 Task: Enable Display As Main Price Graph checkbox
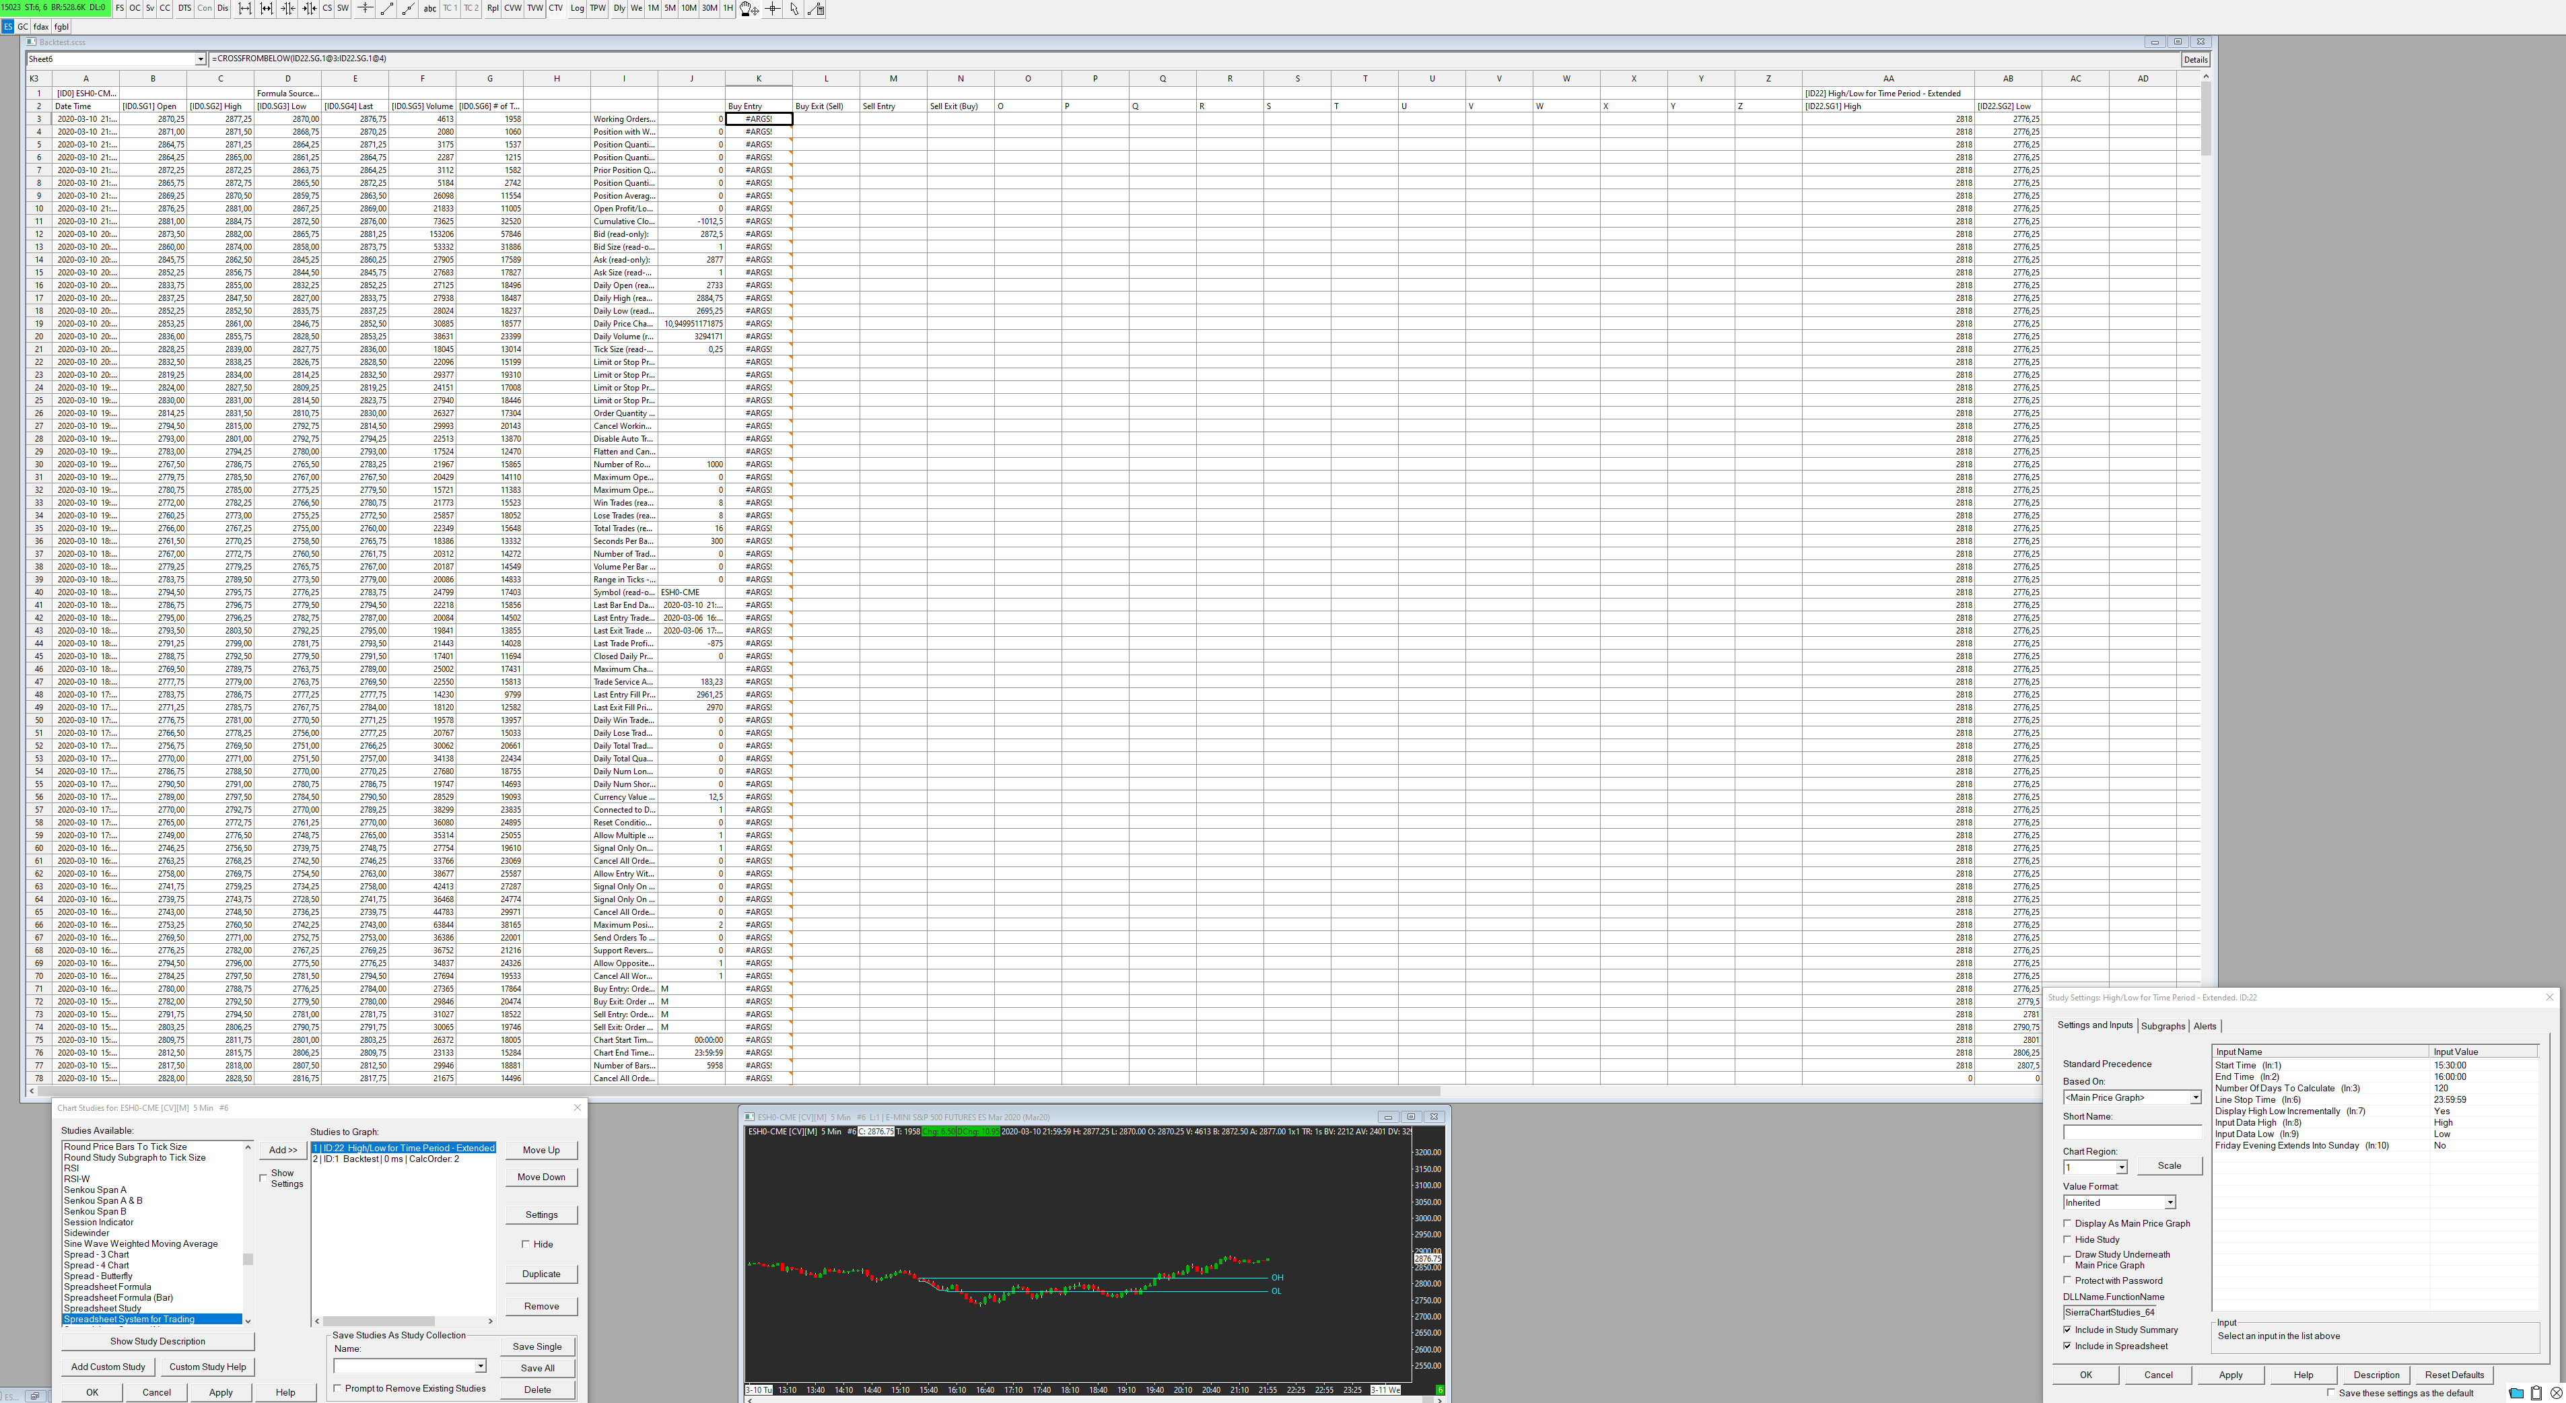[x=2068, y=1223]
